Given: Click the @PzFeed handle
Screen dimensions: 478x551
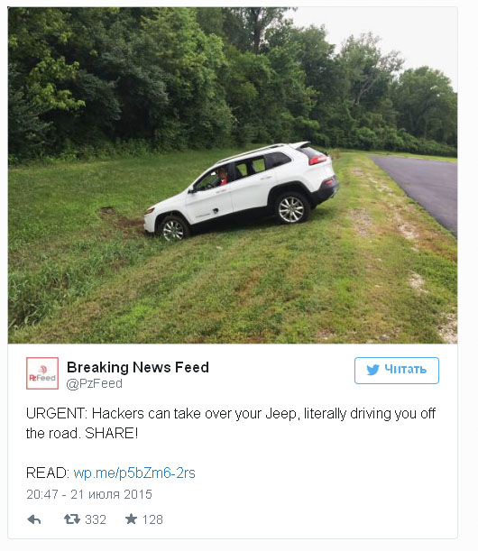Looking at the screenshot, I should click(94, 384).
